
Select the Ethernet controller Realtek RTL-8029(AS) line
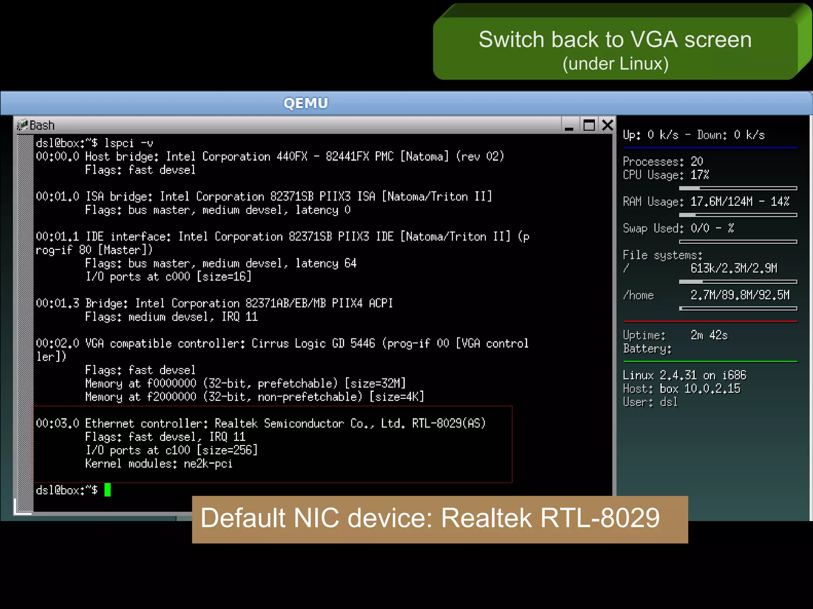pos(261,423)
